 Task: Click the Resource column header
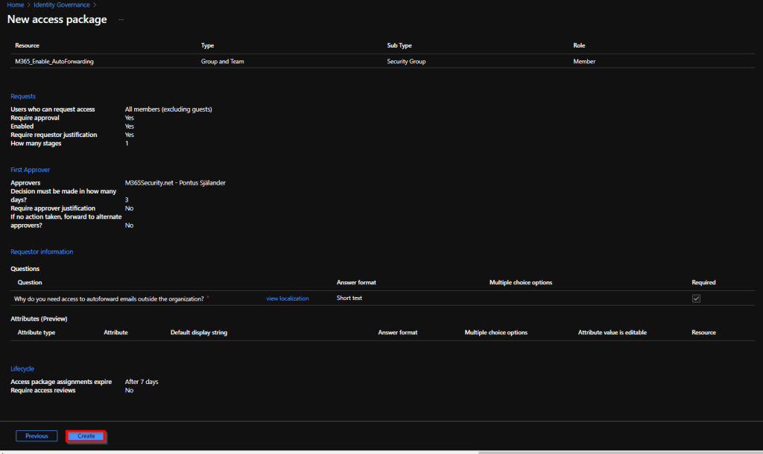coord(28,46)
